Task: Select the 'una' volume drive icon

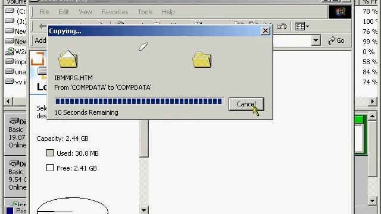Action: click(x=10, y=71)
